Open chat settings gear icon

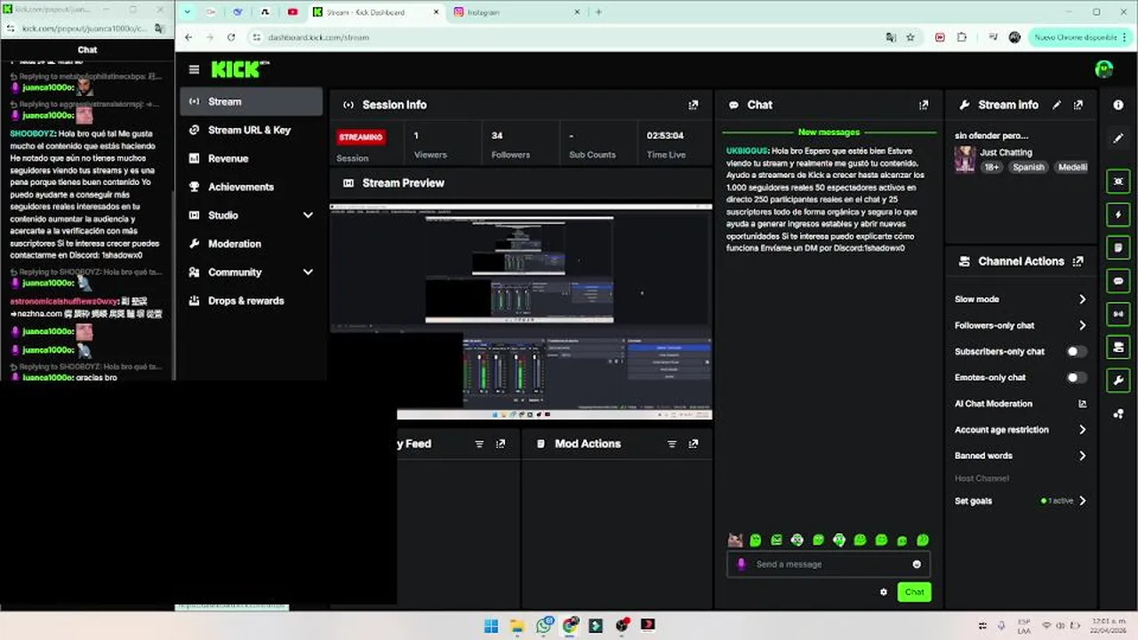[x=884, y=592]
